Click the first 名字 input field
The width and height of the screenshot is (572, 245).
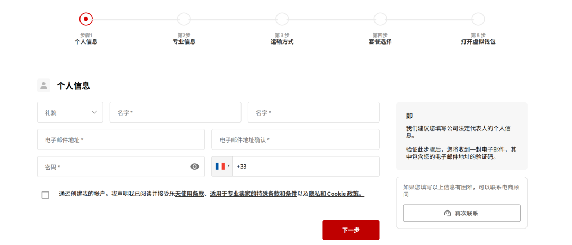pyautogui.click(x=175, y=112)
